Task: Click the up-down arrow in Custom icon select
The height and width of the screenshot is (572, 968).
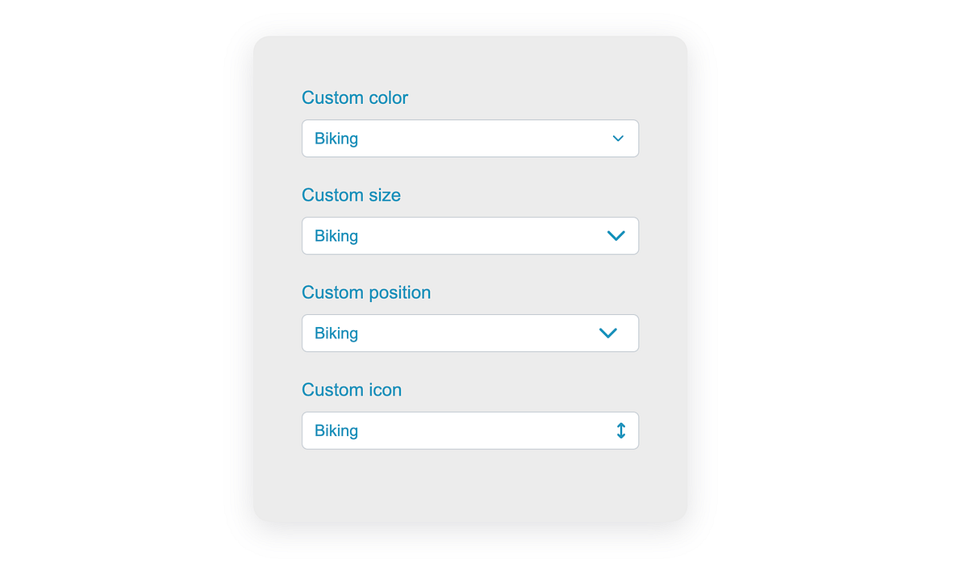Action: [x=620, y=431]
